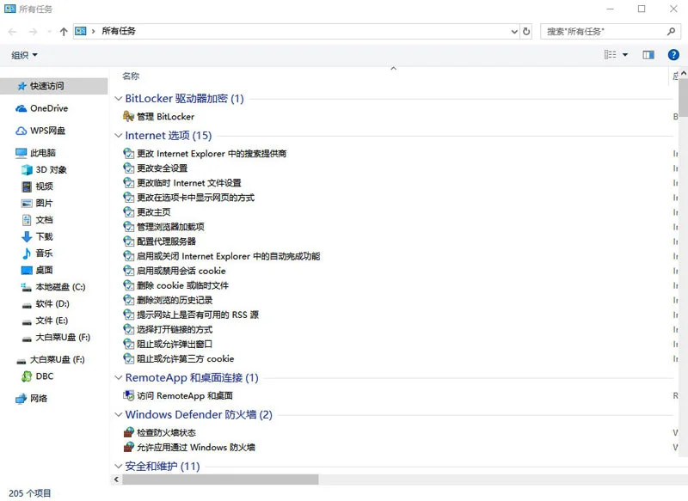Open 配置代理服务器 task
The width and height of the screenshot is (688, 501).
pos(166,241)
